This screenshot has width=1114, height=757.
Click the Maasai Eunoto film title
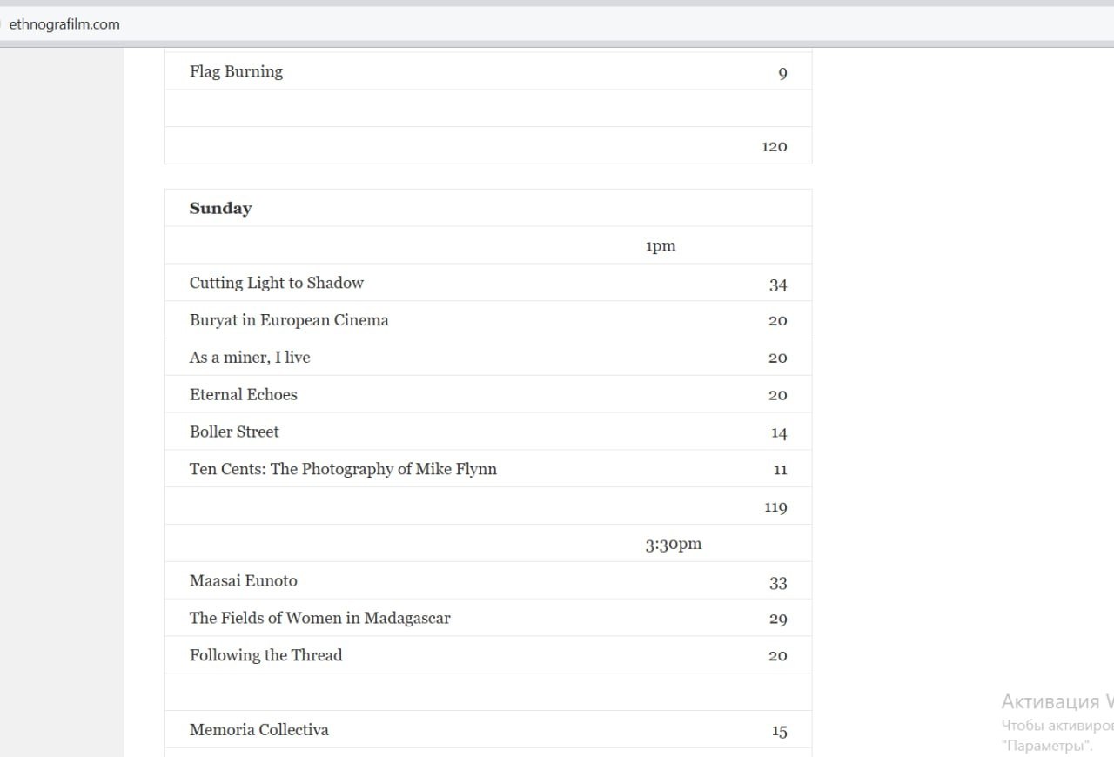(243, 581)
